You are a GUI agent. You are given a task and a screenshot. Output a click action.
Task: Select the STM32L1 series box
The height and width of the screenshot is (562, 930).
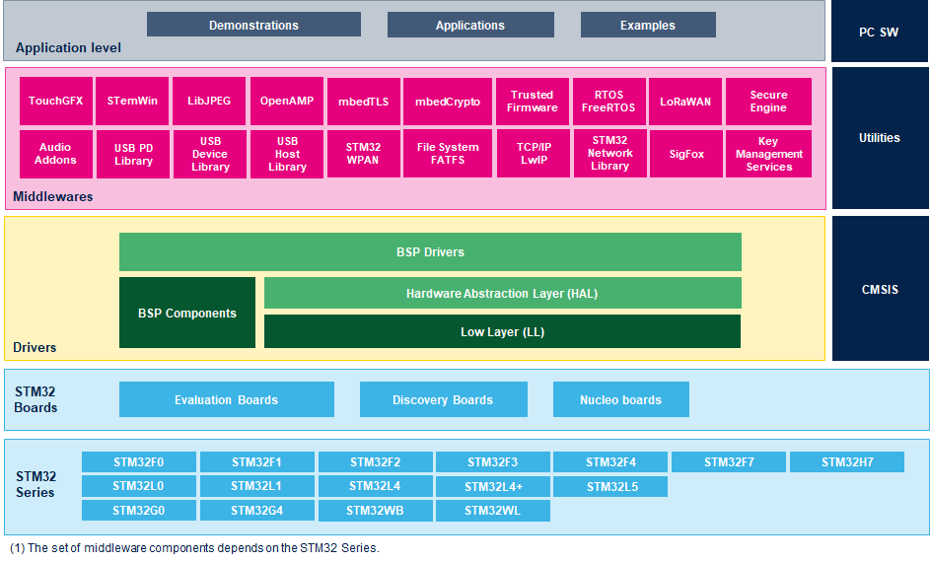256,486
